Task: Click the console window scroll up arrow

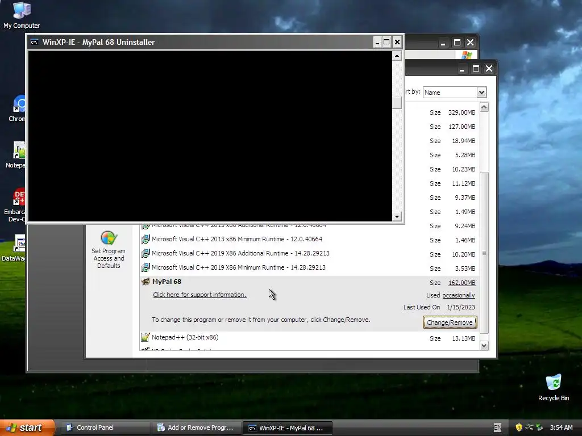Action: tap(397, 56)
